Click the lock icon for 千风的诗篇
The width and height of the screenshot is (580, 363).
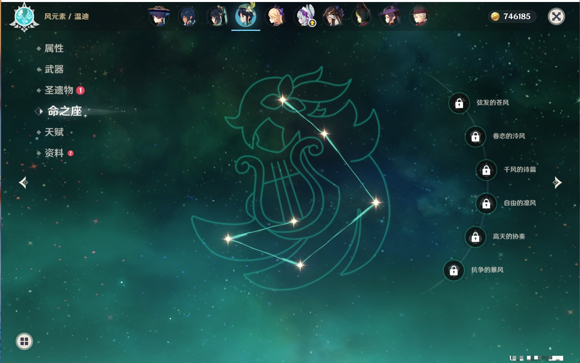tap(486, 170)
